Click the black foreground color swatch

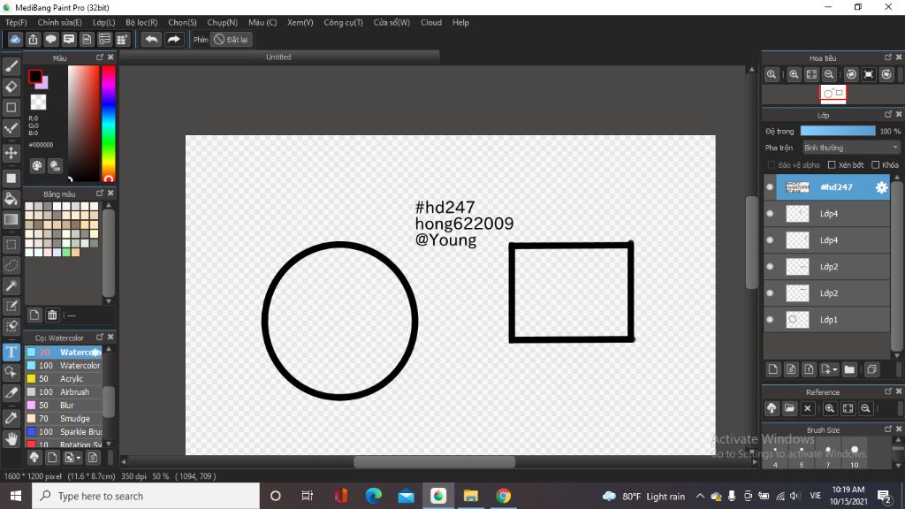click(x=34, y=76)
